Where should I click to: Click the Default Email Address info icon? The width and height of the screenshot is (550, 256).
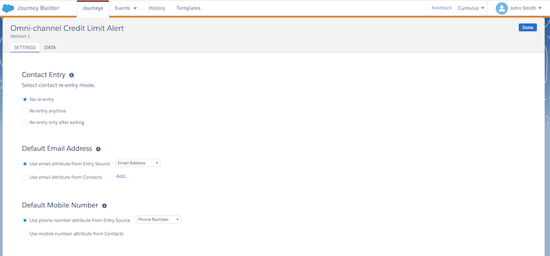(98, 149)
